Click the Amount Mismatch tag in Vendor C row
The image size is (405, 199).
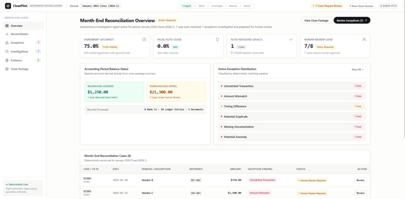point(260,193)
